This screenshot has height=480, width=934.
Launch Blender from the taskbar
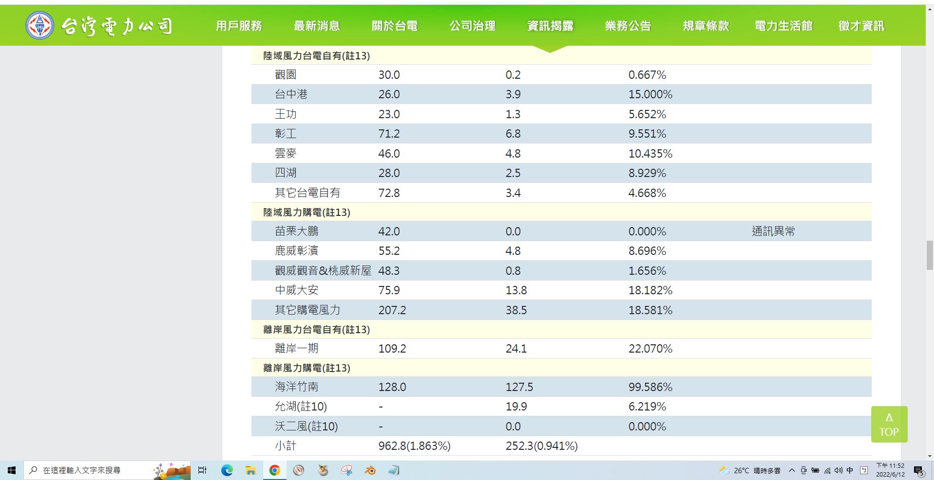pos(370,470)
